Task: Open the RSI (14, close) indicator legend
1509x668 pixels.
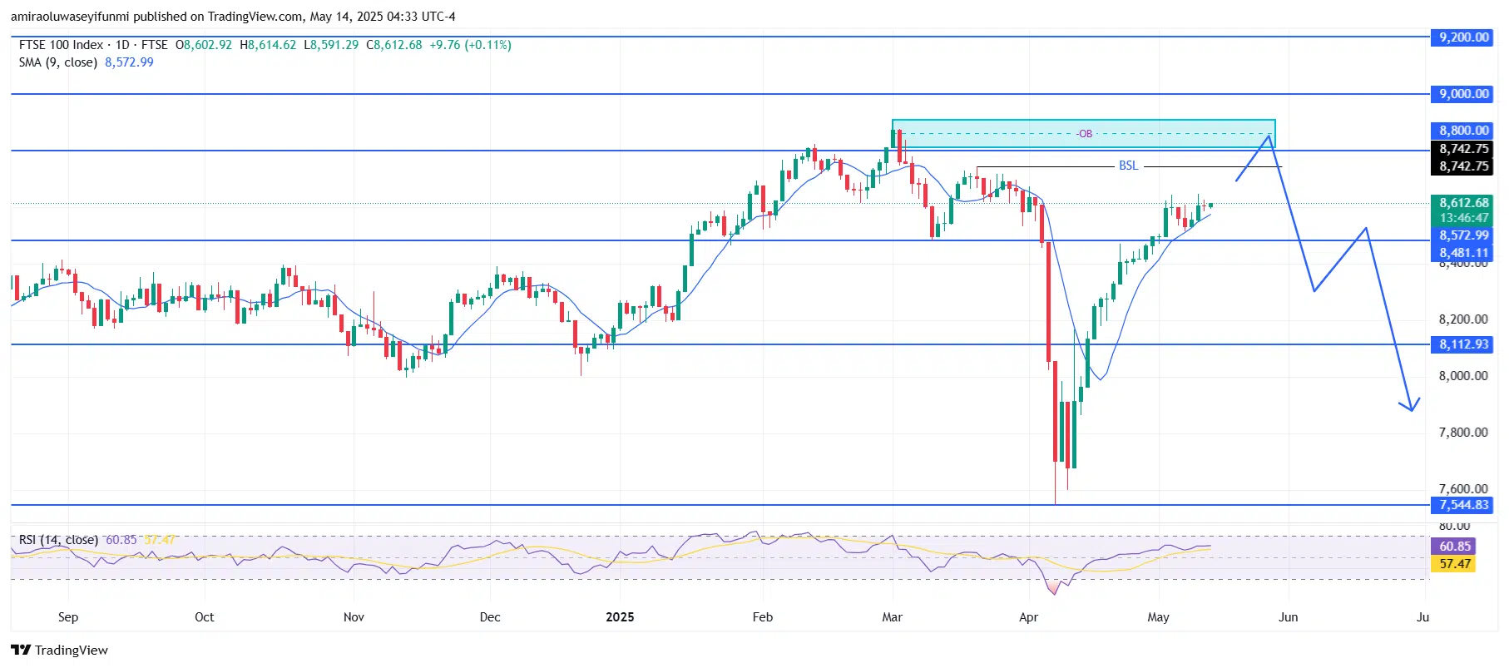Action: point(58,540)
